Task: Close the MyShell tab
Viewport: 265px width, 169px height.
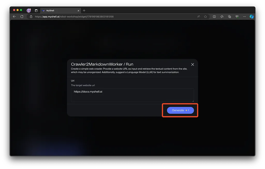Action: tap(78, 11)
